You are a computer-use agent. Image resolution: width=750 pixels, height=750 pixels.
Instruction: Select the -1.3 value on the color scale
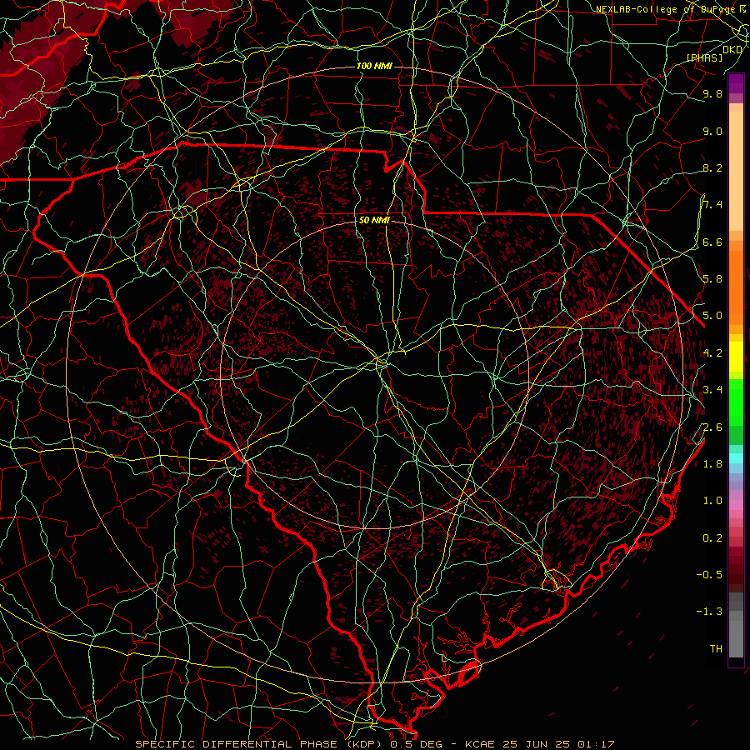pos(709,612)
